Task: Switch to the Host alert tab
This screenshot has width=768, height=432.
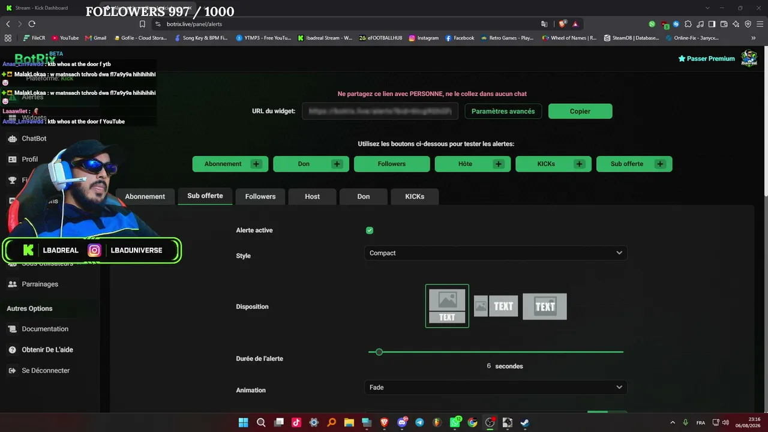Action: (x=312, y=197)
